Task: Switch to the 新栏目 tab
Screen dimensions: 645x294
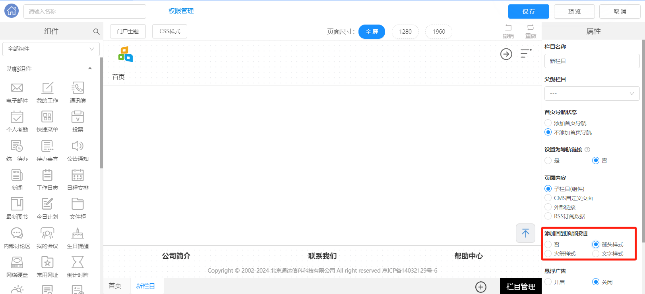Action: point(145,286)
